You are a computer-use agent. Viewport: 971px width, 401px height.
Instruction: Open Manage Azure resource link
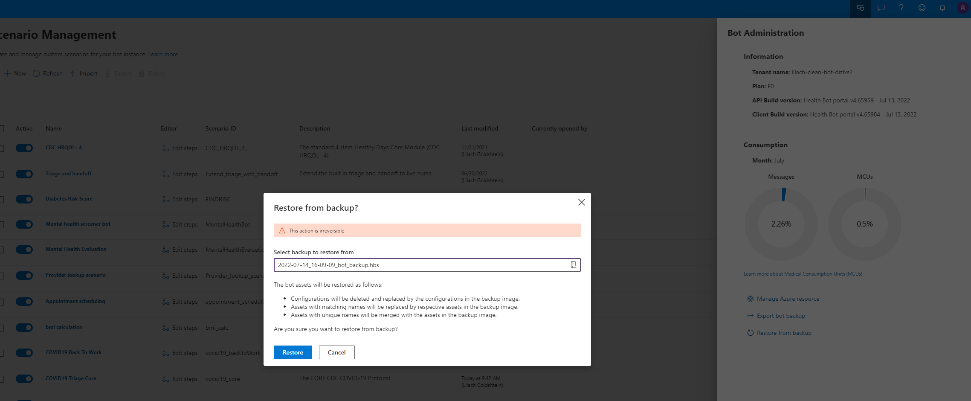point(783,299)
